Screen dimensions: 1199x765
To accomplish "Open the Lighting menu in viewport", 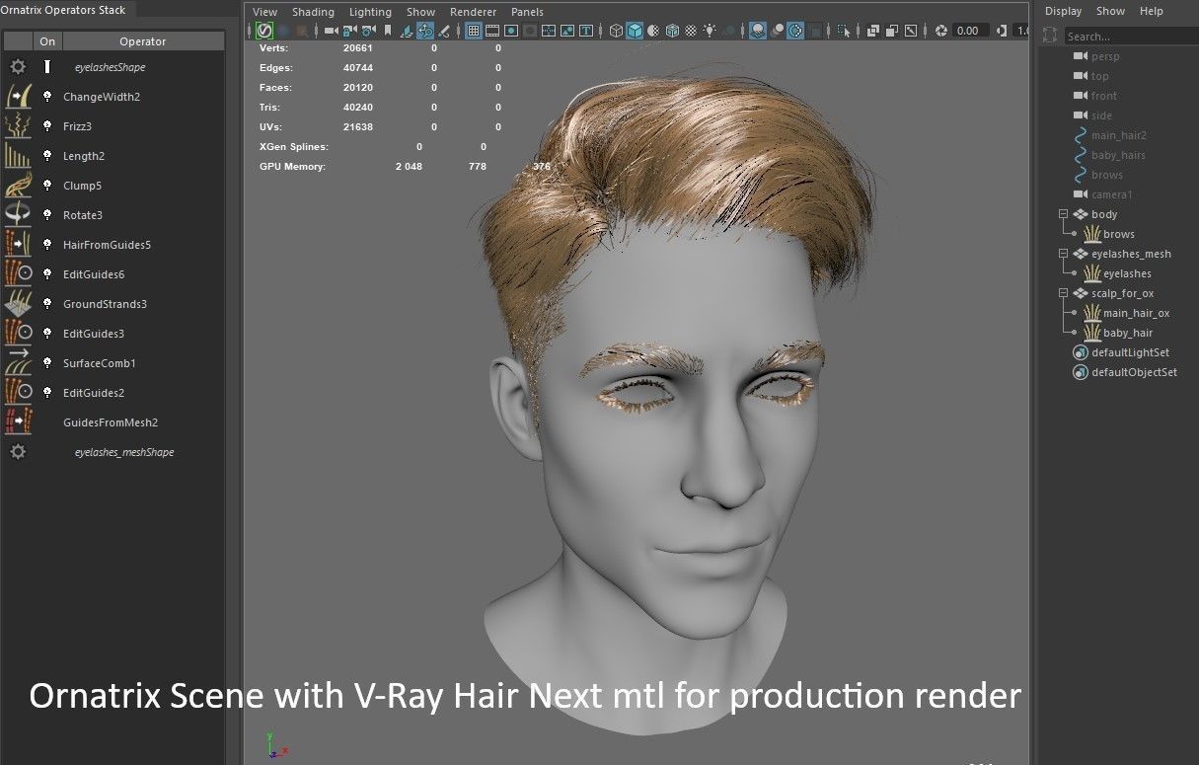I will [x=370, y=12].
